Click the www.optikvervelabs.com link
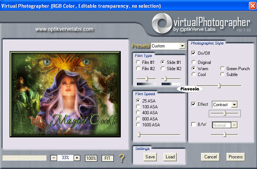Image resolution: width=257 pixels, height=169 pixels. pyautogui.click(x=64, y=29)
